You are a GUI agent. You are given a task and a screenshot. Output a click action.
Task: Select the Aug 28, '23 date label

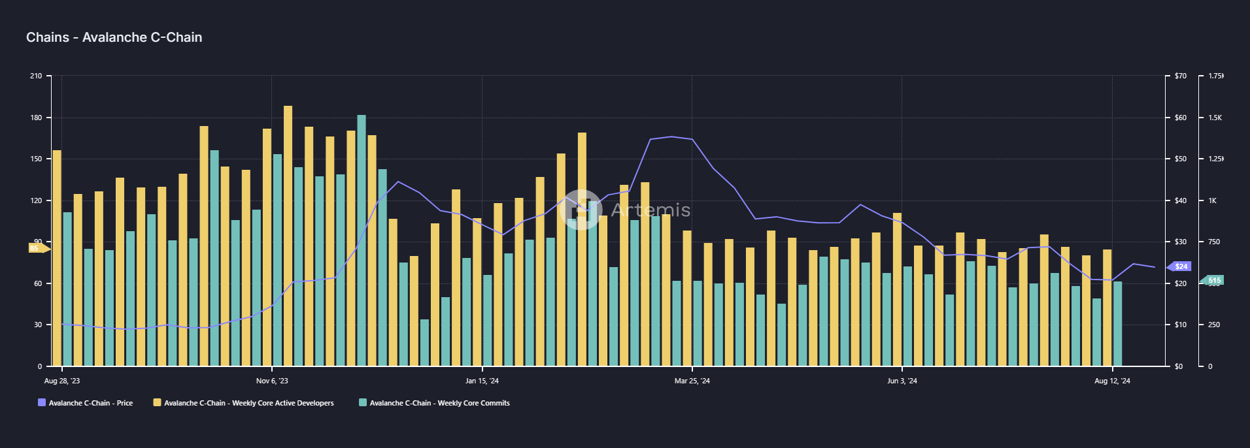pyautogui.click(x=62, y=381)
